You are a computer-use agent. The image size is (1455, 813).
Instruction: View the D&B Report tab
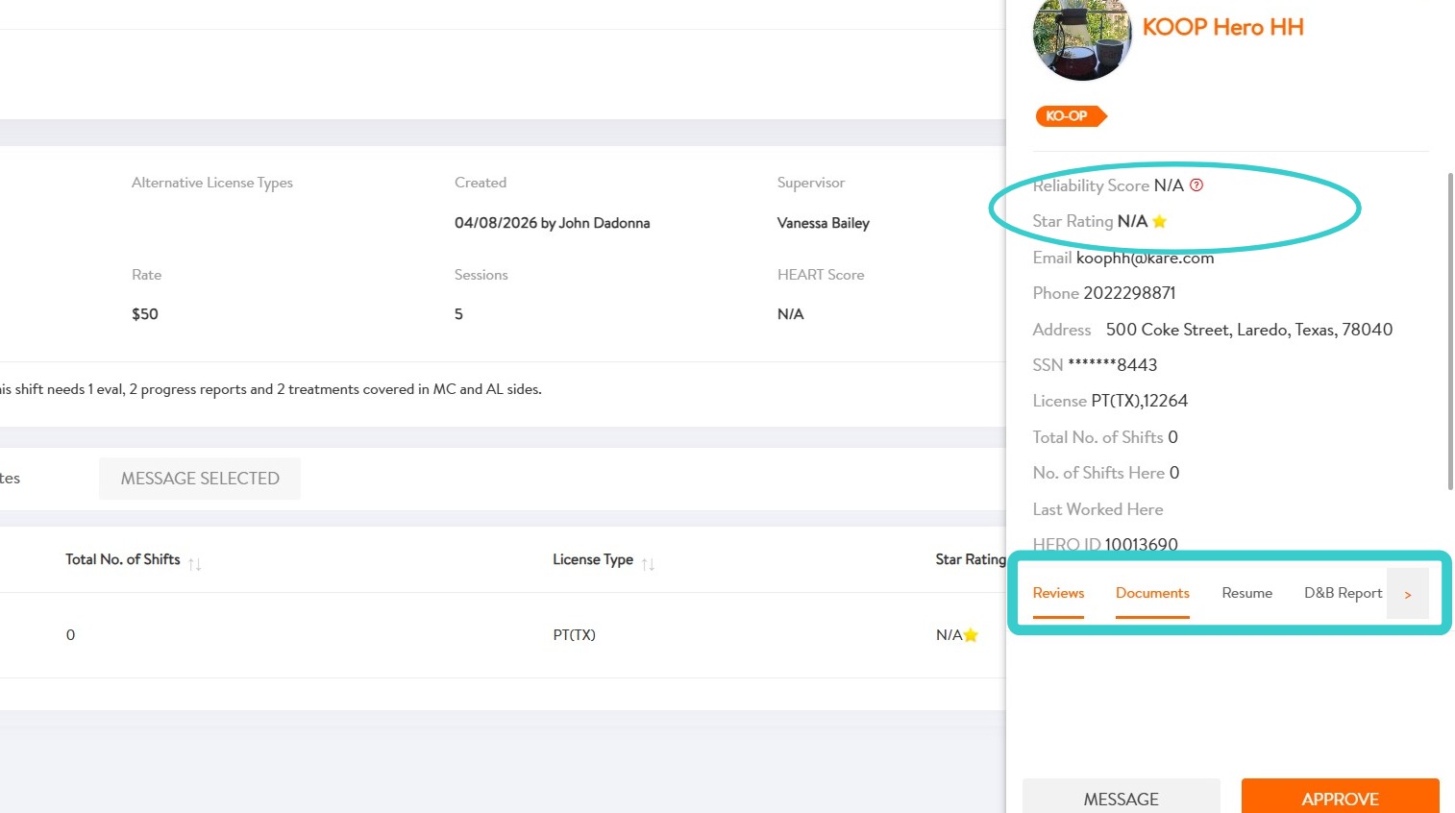1343,593
